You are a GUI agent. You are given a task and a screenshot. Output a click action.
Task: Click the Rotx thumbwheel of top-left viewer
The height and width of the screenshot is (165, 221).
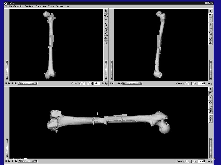pos(7,70)
